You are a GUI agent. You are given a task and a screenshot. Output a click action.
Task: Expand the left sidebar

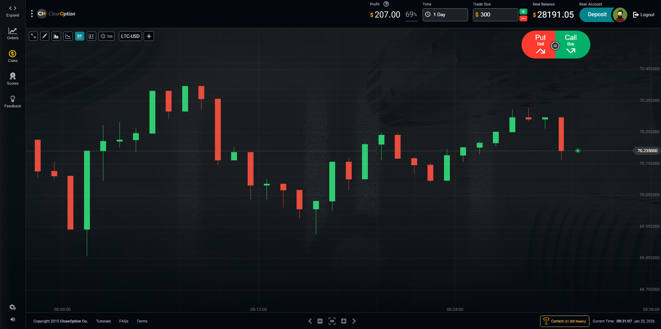coord(13,11)
